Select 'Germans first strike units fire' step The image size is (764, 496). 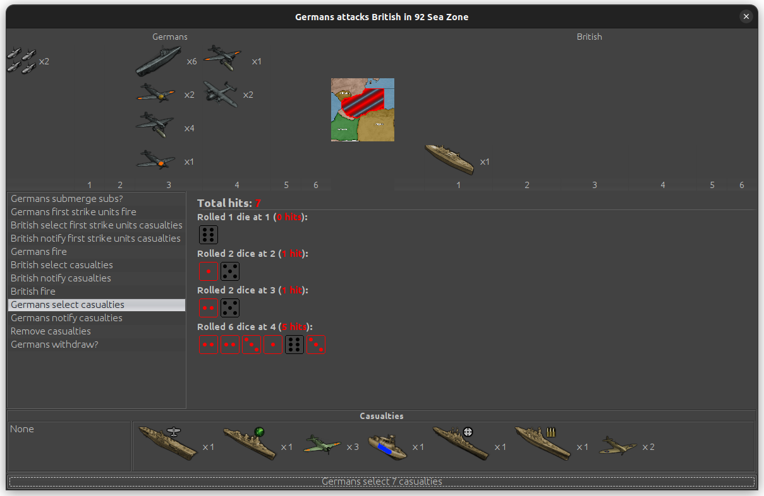[97, 212]
